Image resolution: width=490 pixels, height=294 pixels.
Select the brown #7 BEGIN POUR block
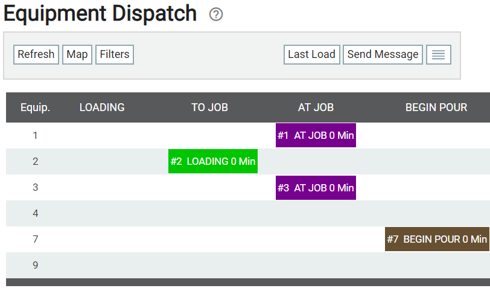coord(437,239)
